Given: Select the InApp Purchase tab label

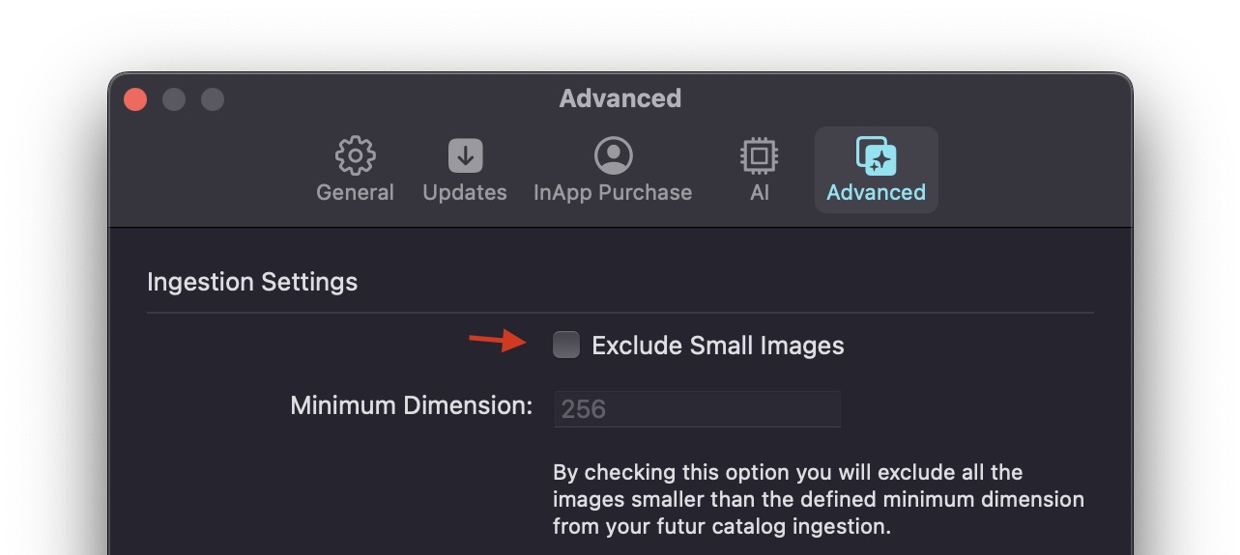Looking at the screenshot, I should pos(613,192).
